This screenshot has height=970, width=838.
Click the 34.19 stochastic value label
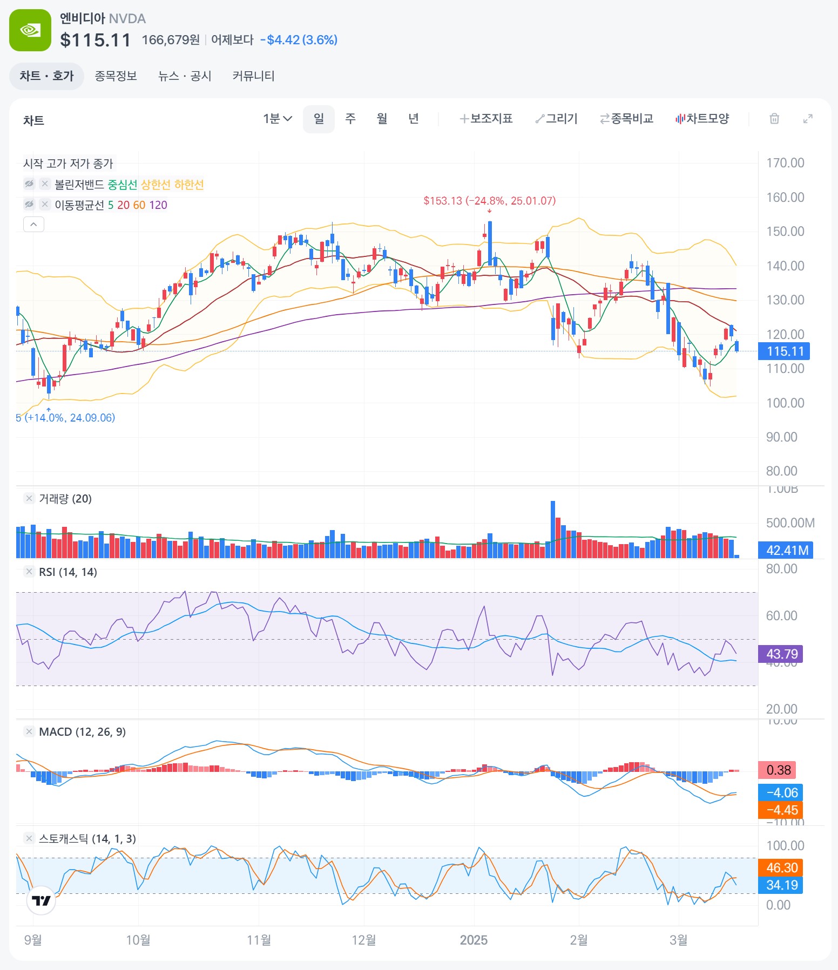pos(781,885)
